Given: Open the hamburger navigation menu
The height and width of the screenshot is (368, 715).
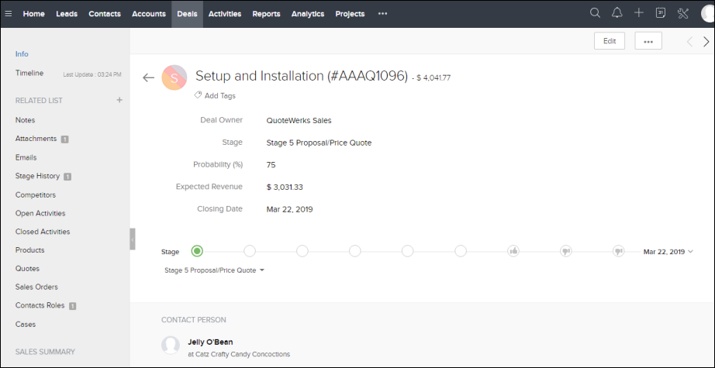Looking at the screenshot, I should coord(9,13).
